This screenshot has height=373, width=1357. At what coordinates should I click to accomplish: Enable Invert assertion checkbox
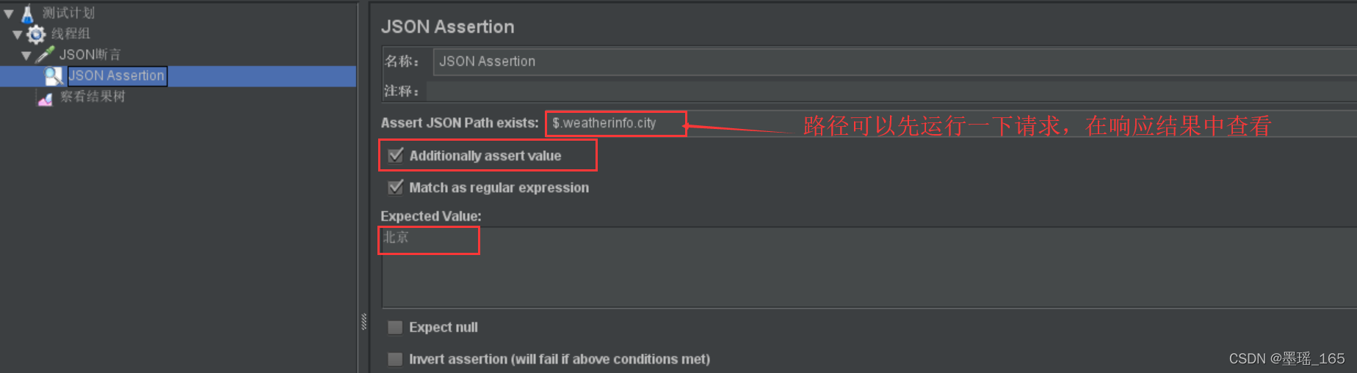click(x=395, y=359)
